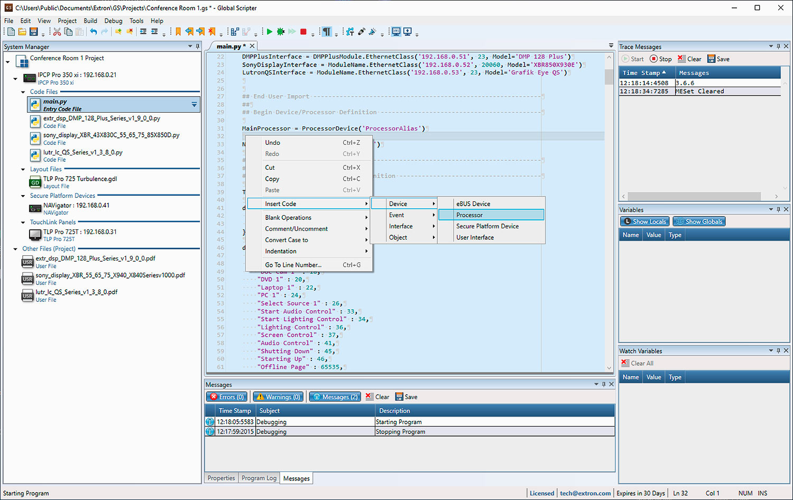The height and width of the screenshot is (500, 793).
Task: Click Stop in the Trace Messages toolbar
Action: pyautogui.click(x=660, y=59)
